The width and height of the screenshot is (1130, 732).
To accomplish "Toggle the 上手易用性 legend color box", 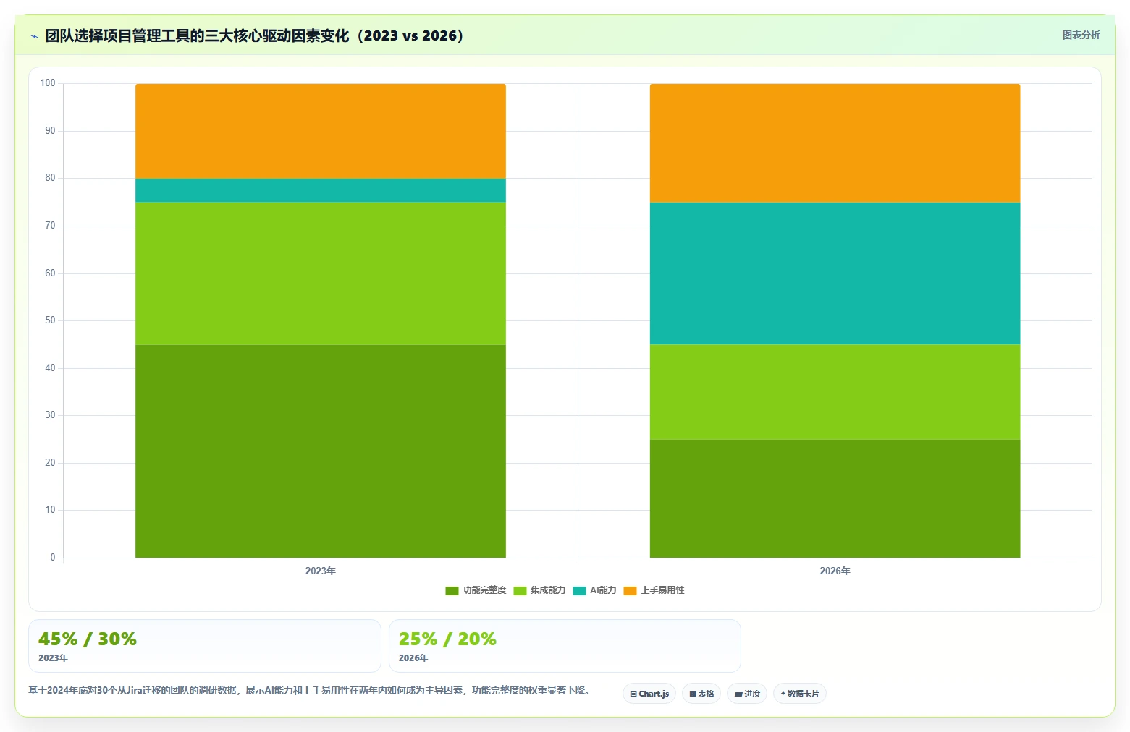I will coord(630,591).
